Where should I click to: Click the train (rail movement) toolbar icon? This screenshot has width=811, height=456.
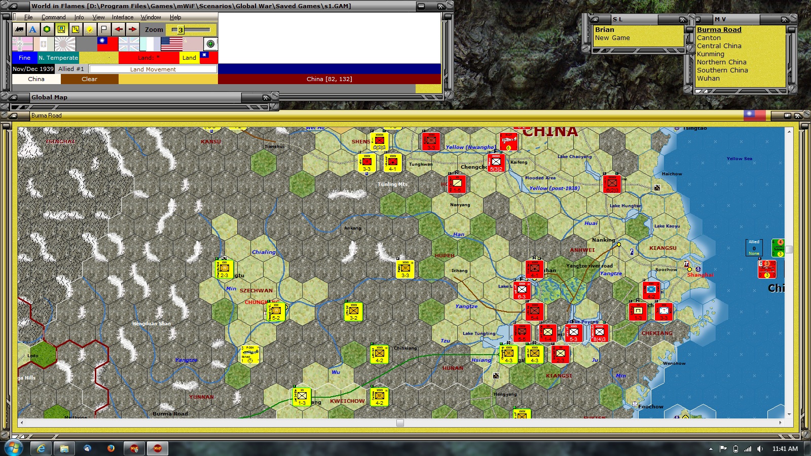click(19, 29)
